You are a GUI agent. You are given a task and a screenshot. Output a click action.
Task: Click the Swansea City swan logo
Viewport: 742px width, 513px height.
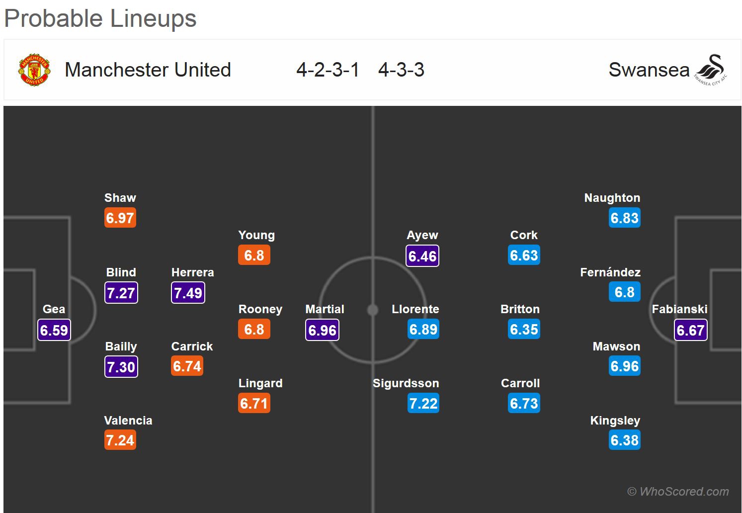(711, 70)
